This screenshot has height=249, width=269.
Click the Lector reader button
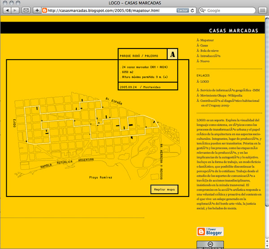182,10
